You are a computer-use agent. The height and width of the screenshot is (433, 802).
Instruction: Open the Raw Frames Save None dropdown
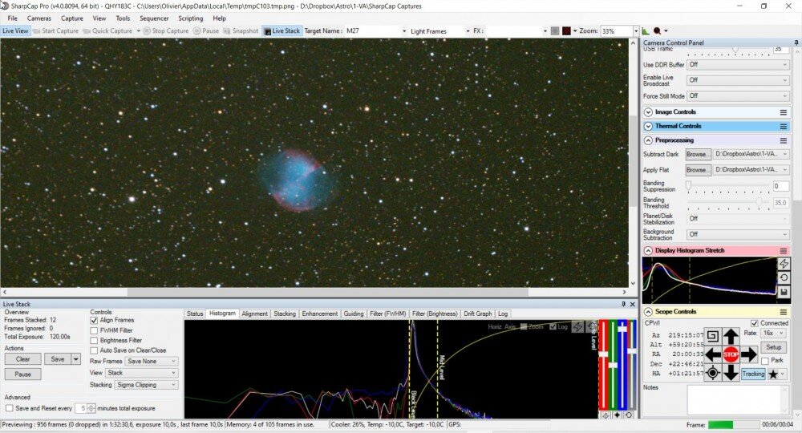[152, 362]
